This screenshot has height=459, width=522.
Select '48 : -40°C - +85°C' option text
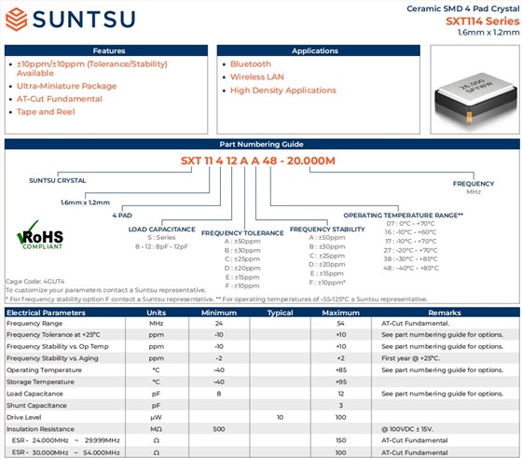[x=411, y=268]
